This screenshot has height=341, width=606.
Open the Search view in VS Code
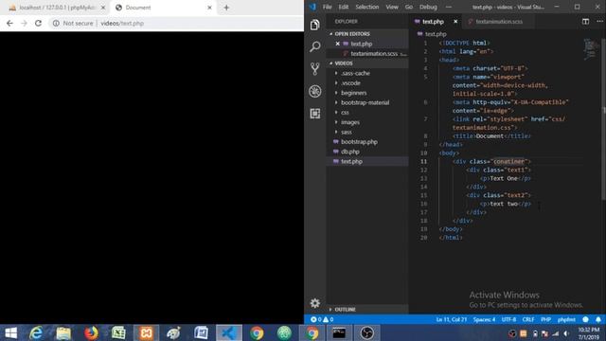pos(315,46)
